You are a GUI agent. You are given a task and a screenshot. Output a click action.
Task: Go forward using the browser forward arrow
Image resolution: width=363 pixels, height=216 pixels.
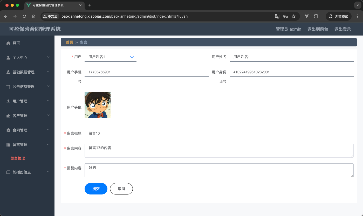coord(15,16)
